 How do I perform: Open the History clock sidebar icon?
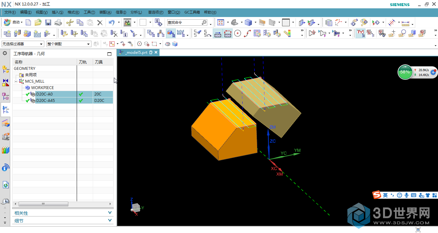tap(6, 201)
